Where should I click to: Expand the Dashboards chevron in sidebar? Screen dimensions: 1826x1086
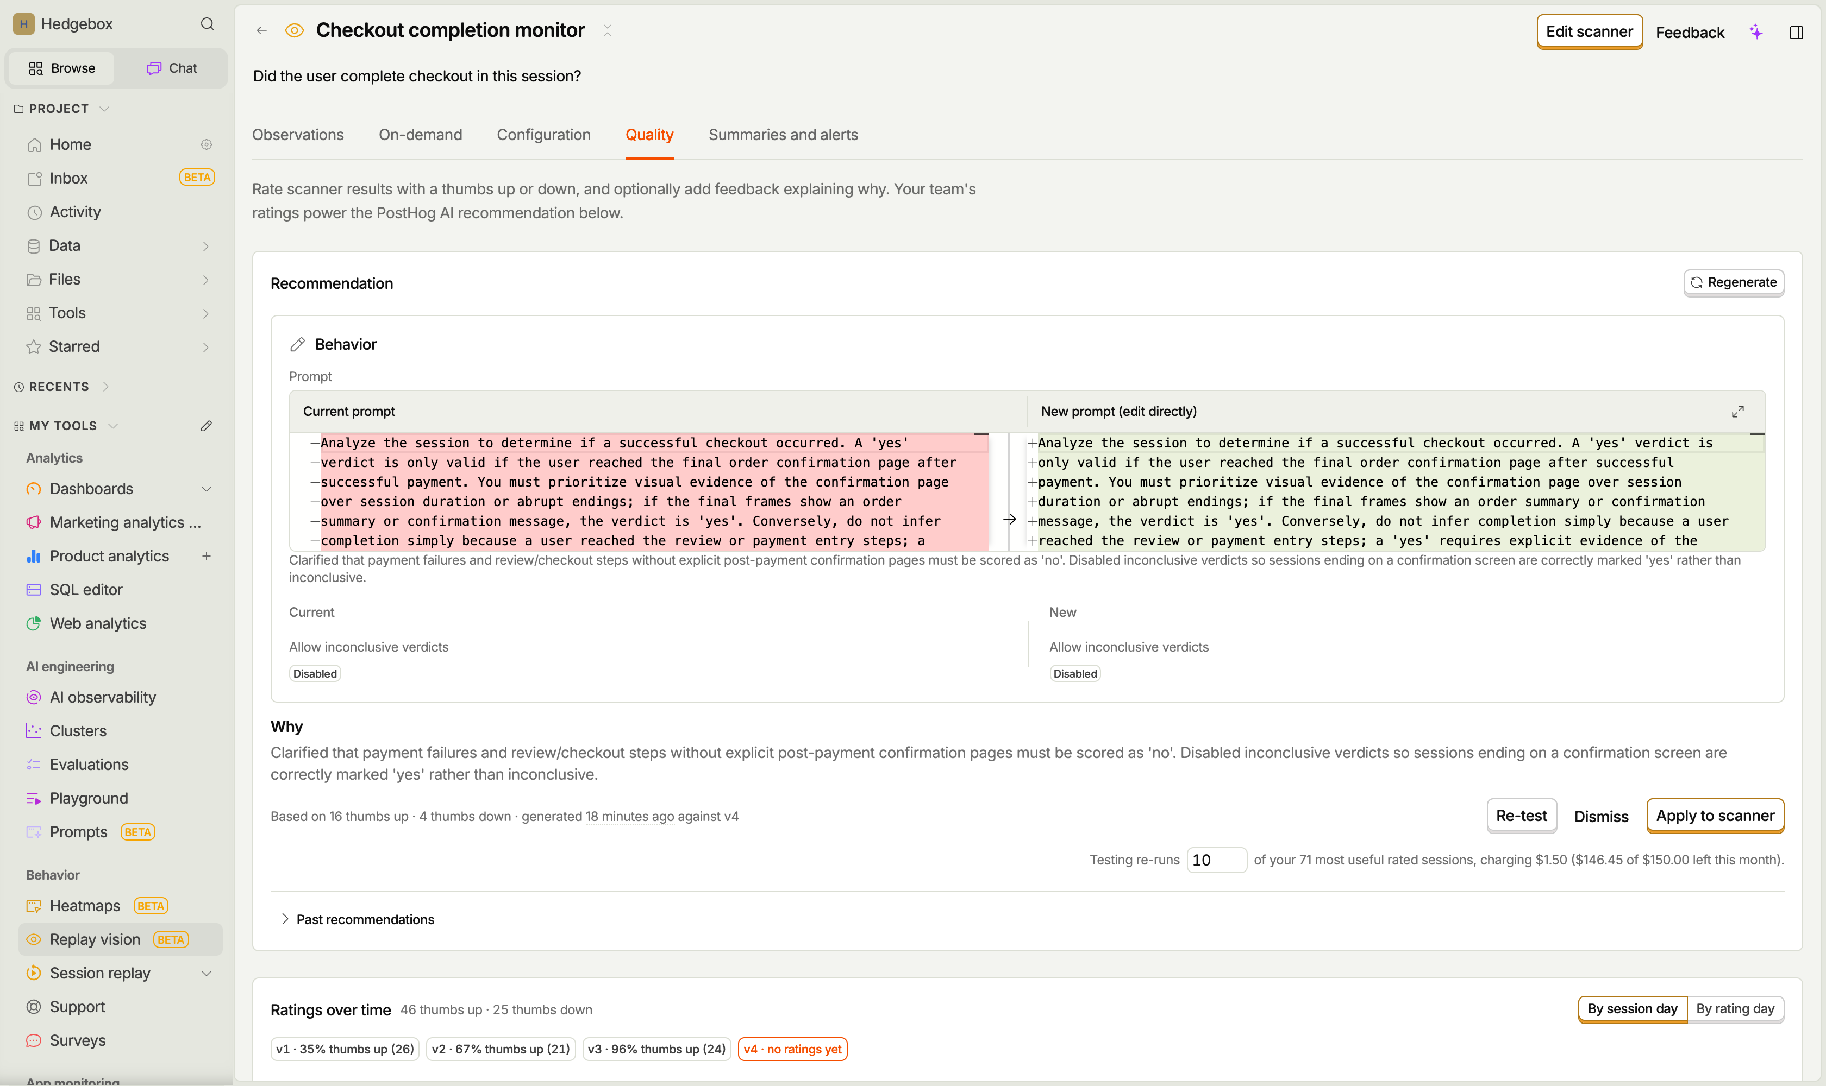pyautogui.click(x=207, y=489)
